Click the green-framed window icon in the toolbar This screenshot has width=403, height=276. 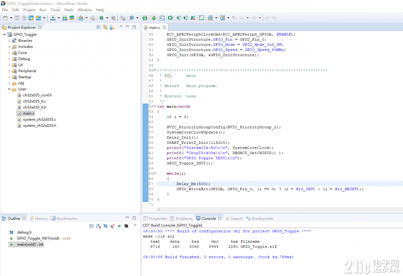[x=201, y=18]
